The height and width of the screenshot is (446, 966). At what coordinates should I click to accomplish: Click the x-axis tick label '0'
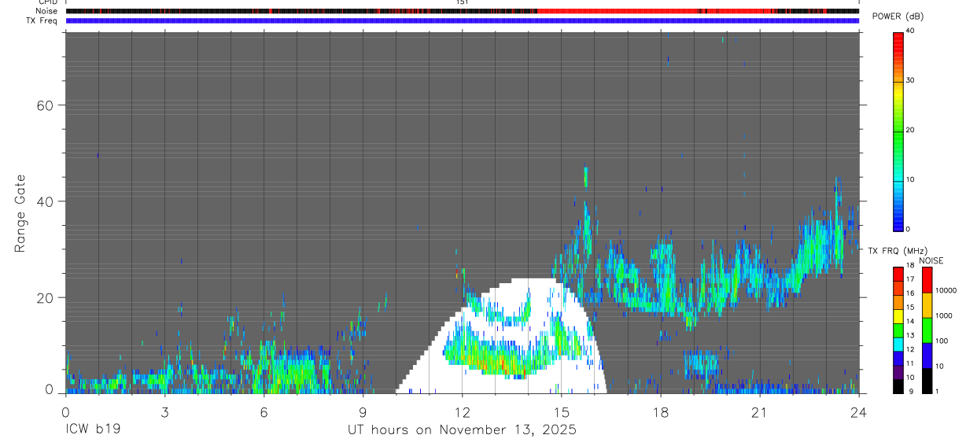click(x=65, y=411)
